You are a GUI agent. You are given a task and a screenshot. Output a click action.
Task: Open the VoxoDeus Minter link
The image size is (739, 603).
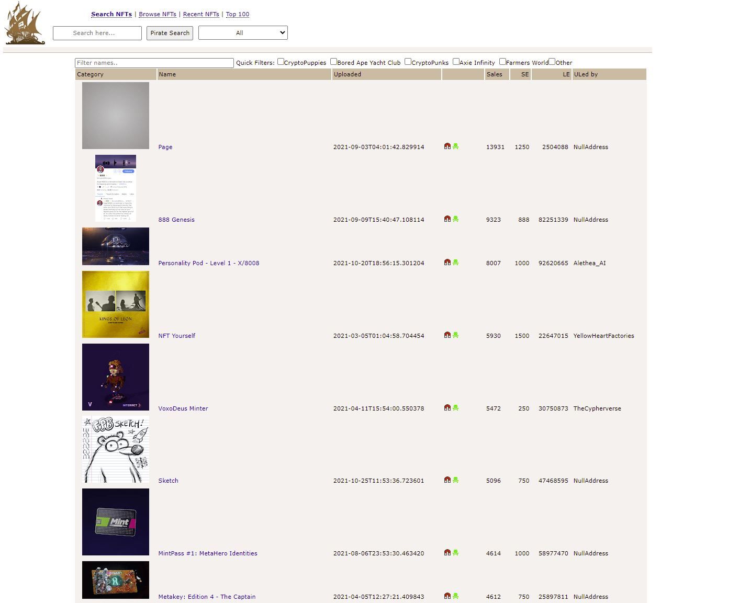point(183,408)
